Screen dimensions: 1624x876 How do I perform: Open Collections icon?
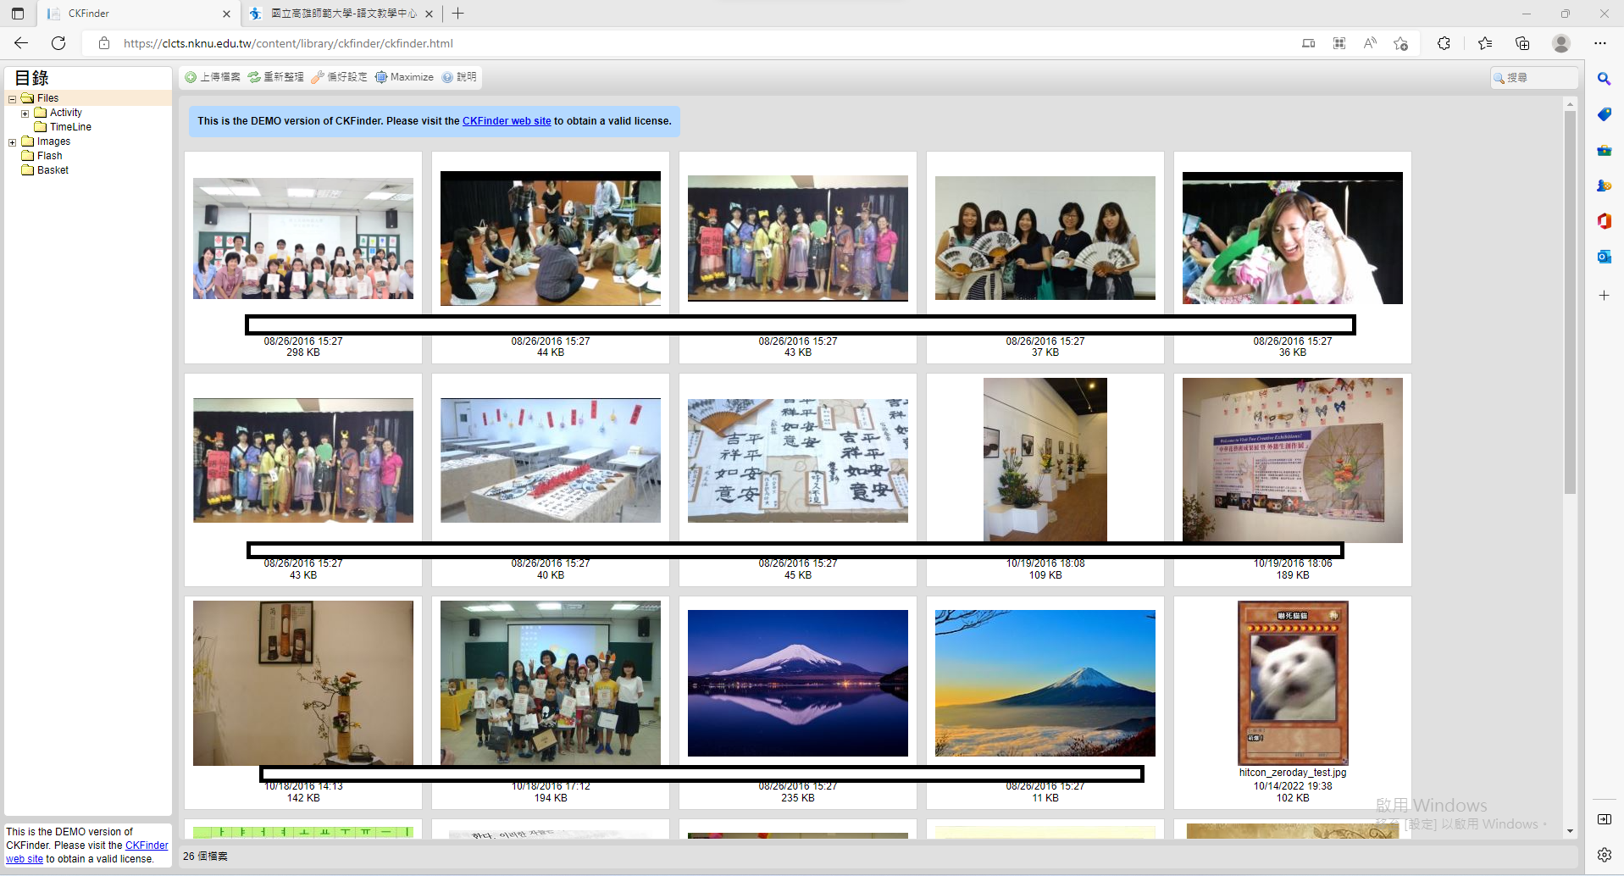[1522, 43]
